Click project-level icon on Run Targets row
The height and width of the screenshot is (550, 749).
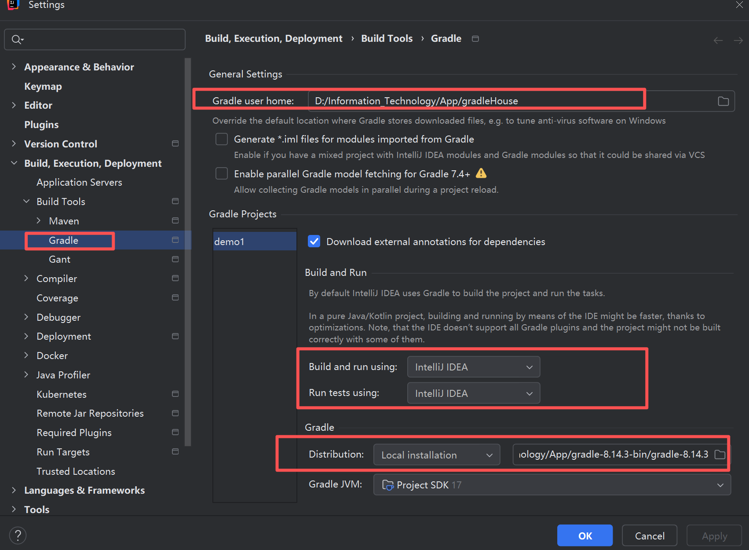point(175,451)
